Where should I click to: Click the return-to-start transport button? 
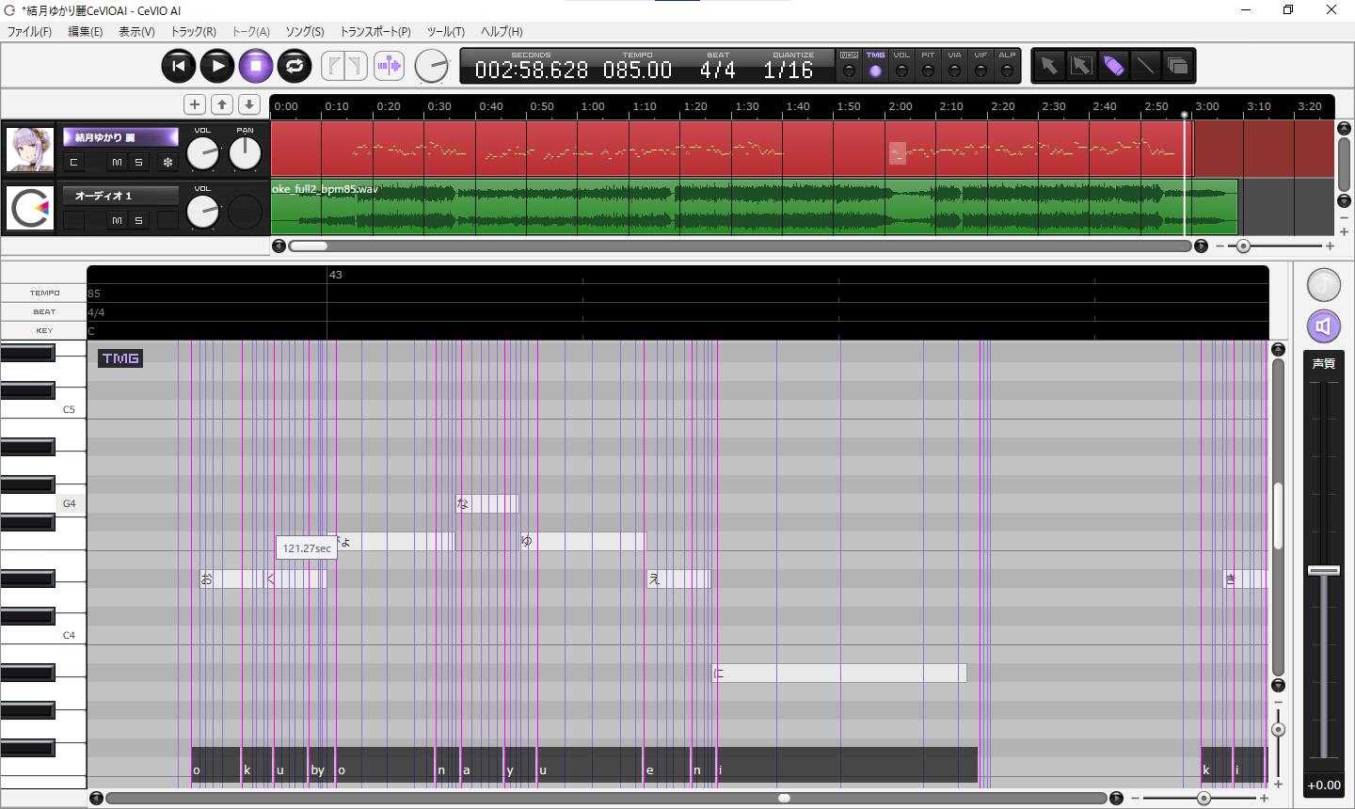[x=178, y=66]
